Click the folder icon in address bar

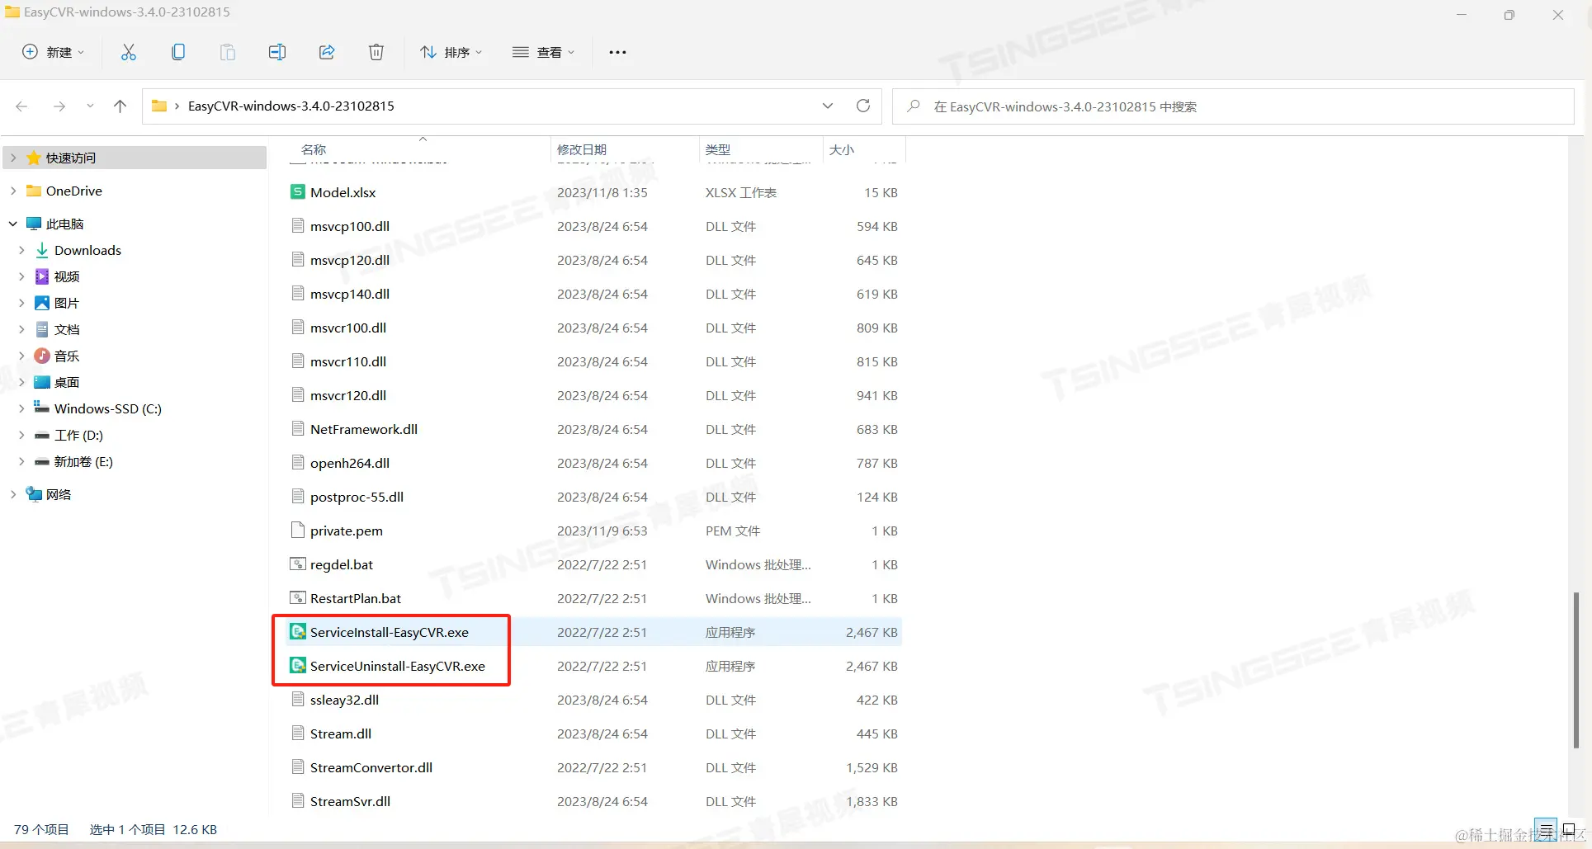coord(159,106)
